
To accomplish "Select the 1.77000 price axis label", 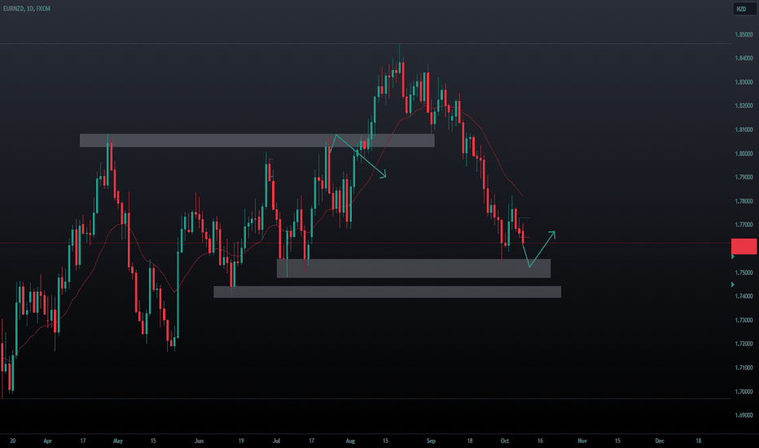I will click(744, 225).
